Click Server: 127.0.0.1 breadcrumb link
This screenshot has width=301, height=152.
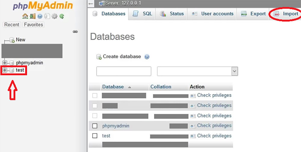pos(123,3)
